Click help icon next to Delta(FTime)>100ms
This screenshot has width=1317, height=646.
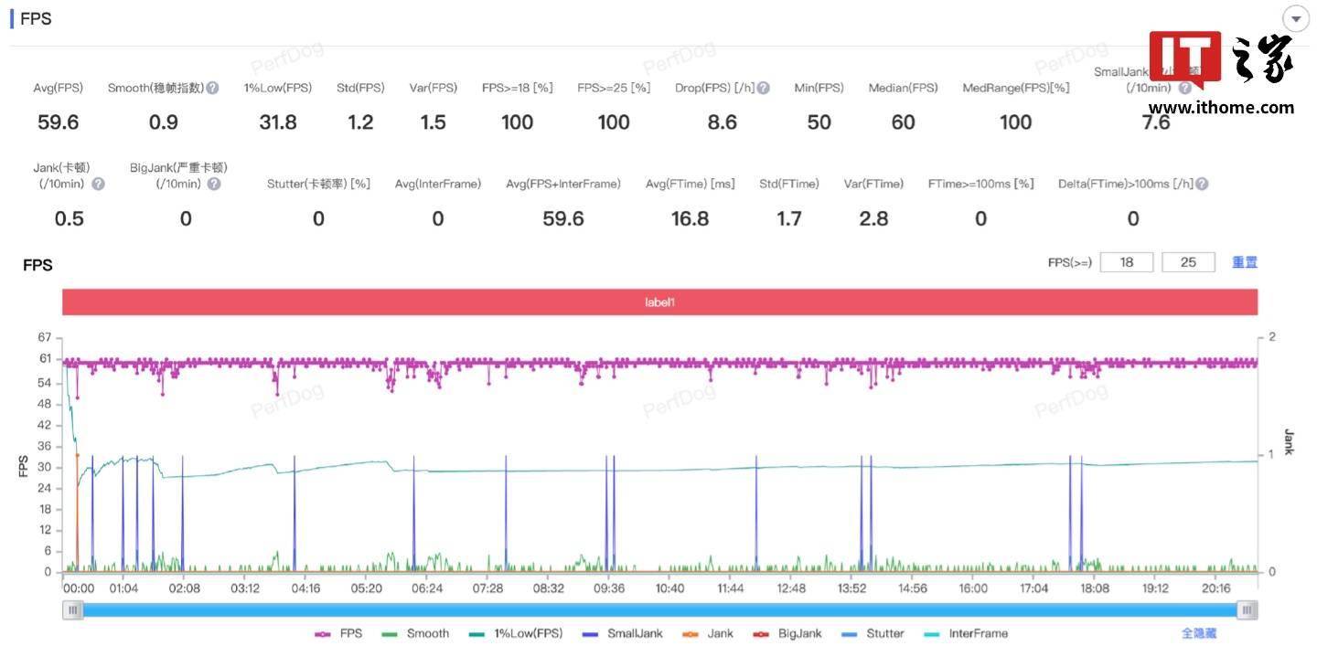(x=1202, y=184)
